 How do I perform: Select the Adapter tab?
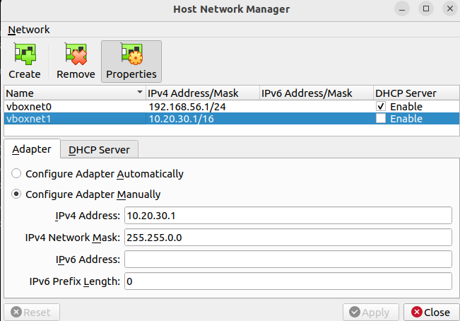(32, 150)
